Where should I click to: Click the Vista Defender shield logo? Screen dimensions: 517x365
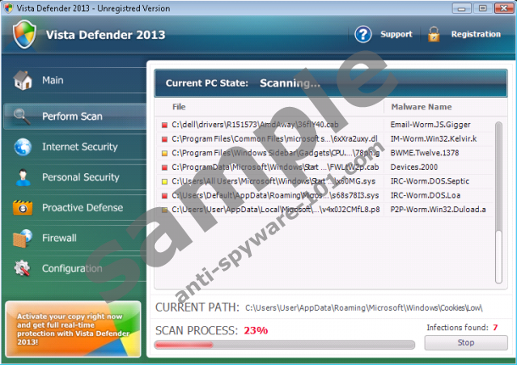(26, 36)
